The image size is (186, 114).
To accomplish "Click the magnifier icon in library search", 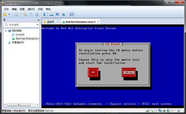I will (6, 25).
